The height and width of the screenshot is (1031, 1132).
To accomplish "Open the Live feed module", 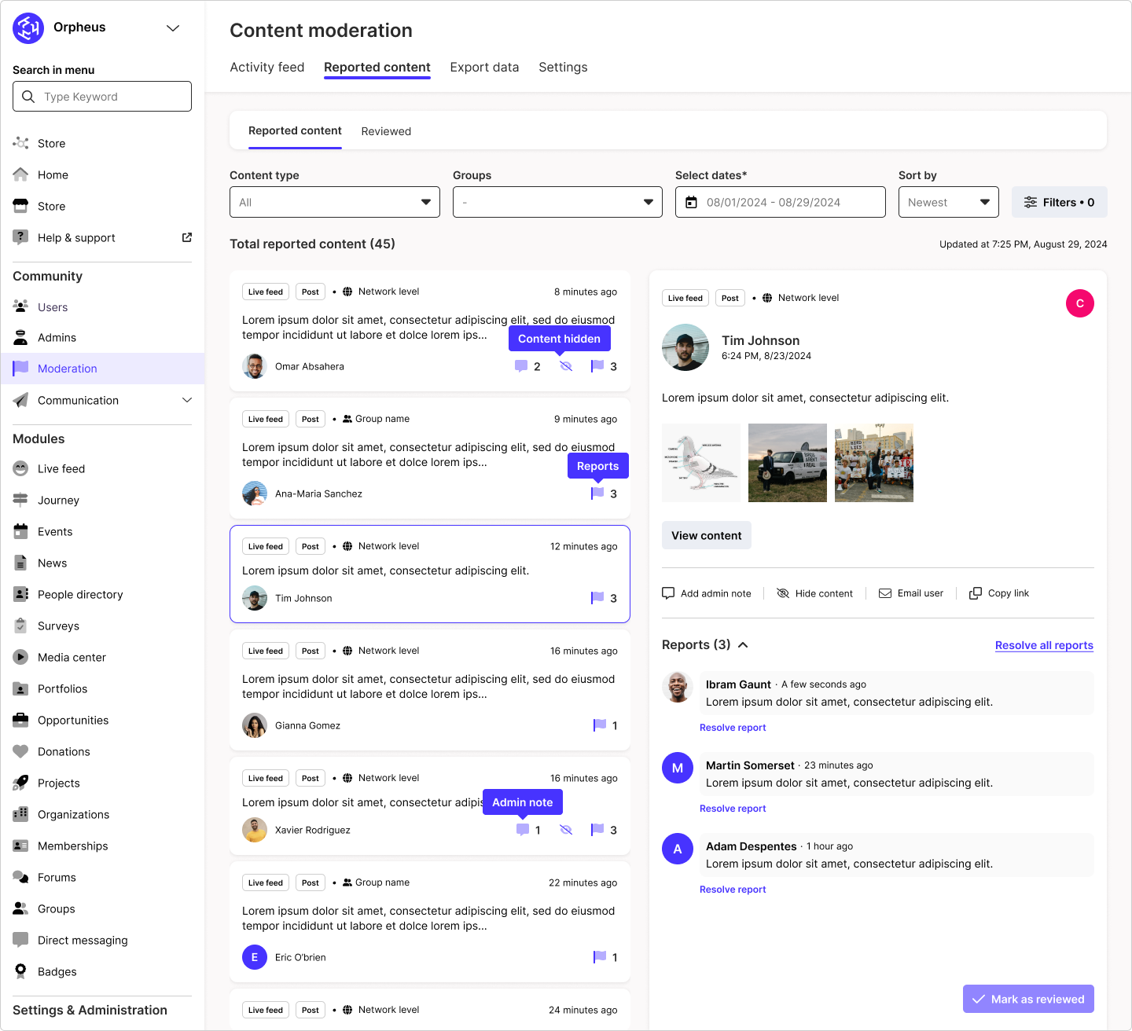I will 61,469.
